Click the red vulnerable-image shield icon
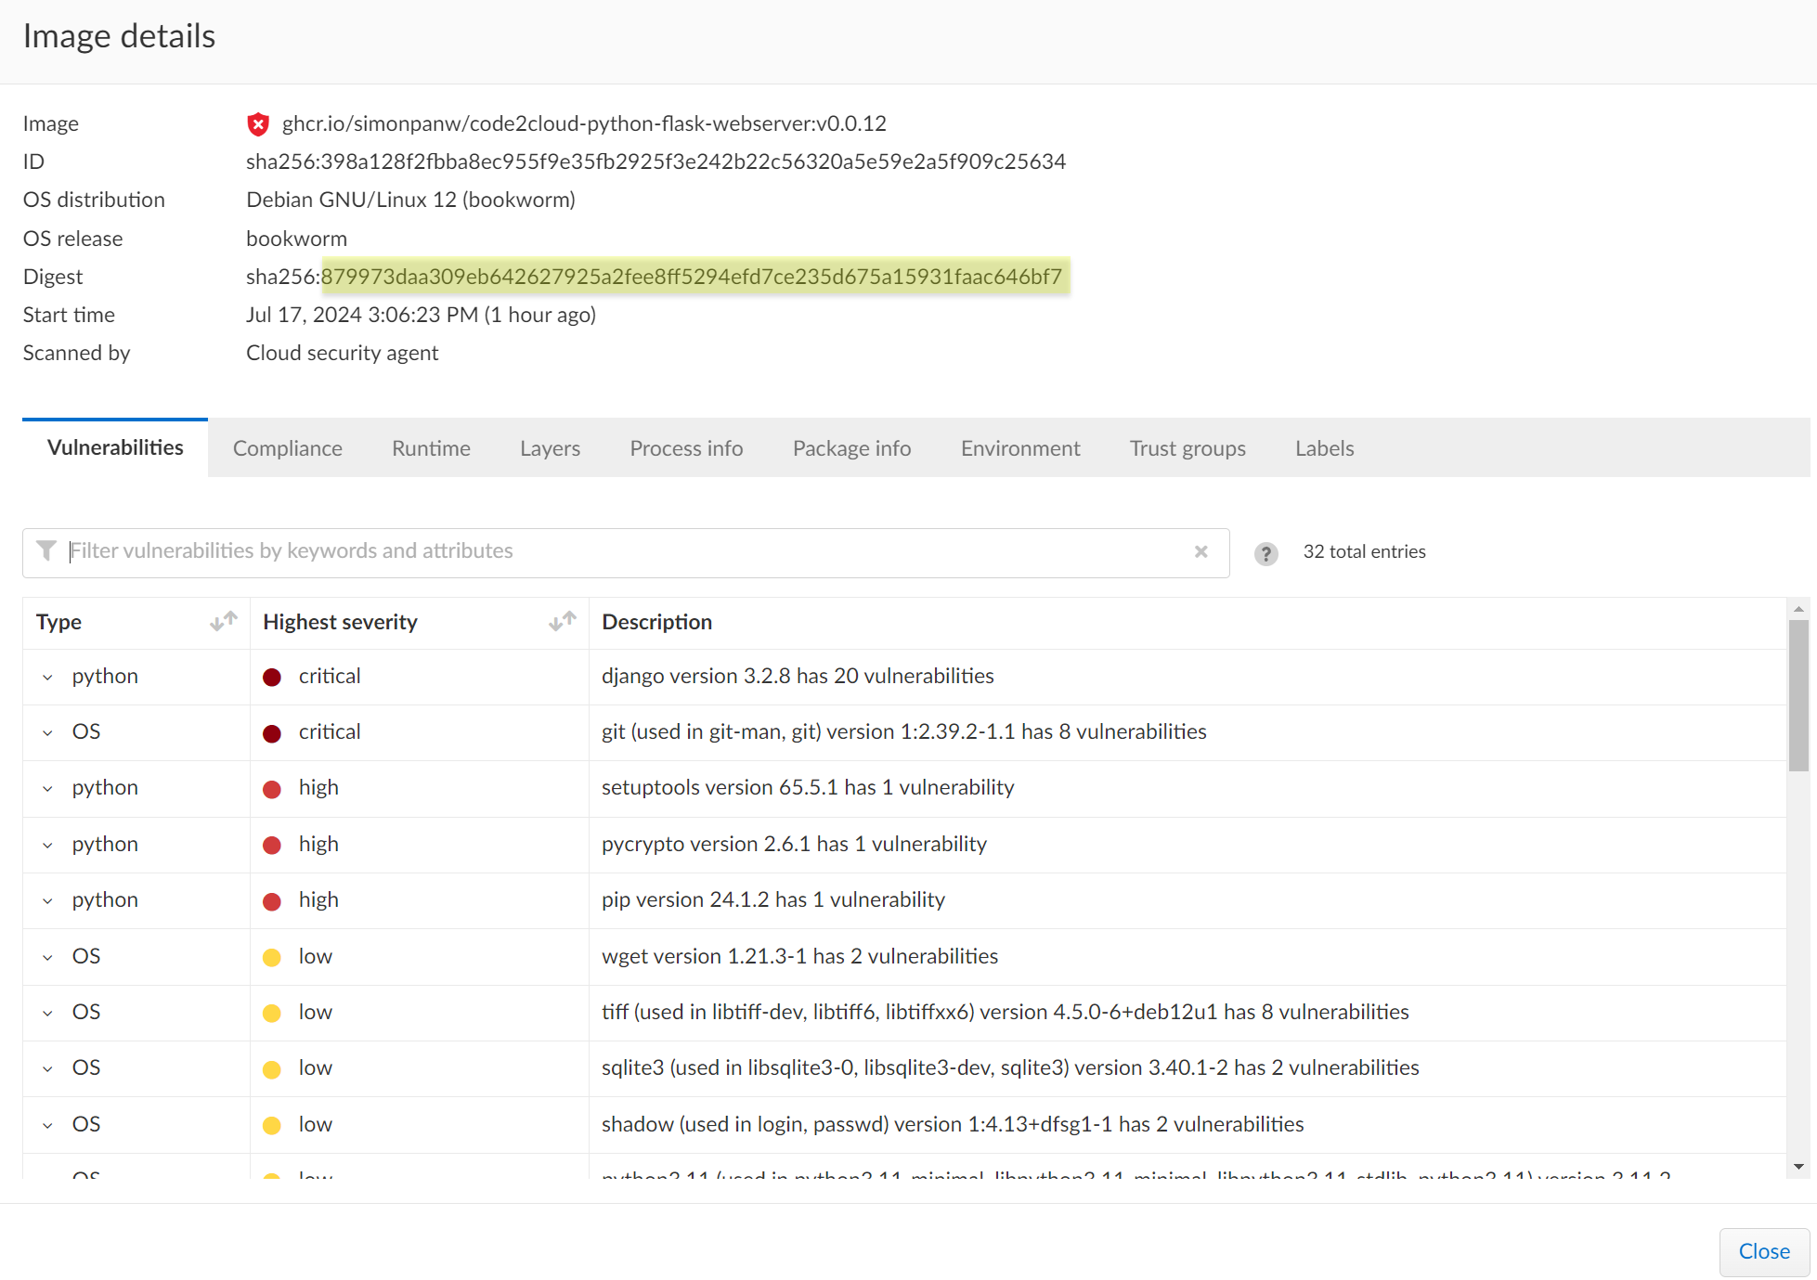The width and height of the screenshot is (1817, 1280). (x=258, y=123)
